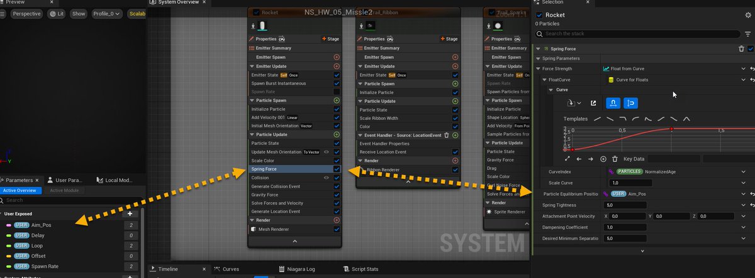Viewport: 755px width, 278px height.
Task: Open CurveIndex NormalizedAge dropdown arrow
Action: (x=743, y=171)
